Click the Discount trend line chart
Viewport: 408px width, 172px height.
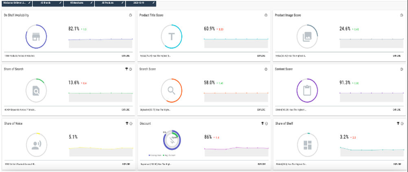click(x=236, y=151)
